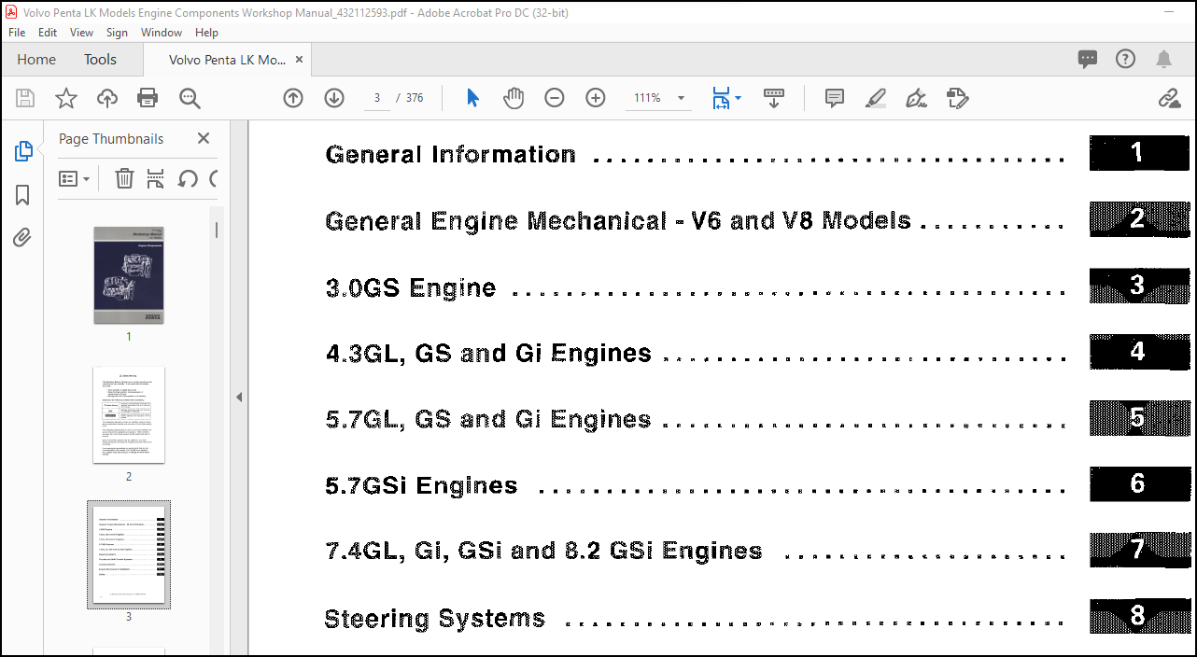Go to next page arrow
This screenshot has height=657, width=1197.
[333, 98]
